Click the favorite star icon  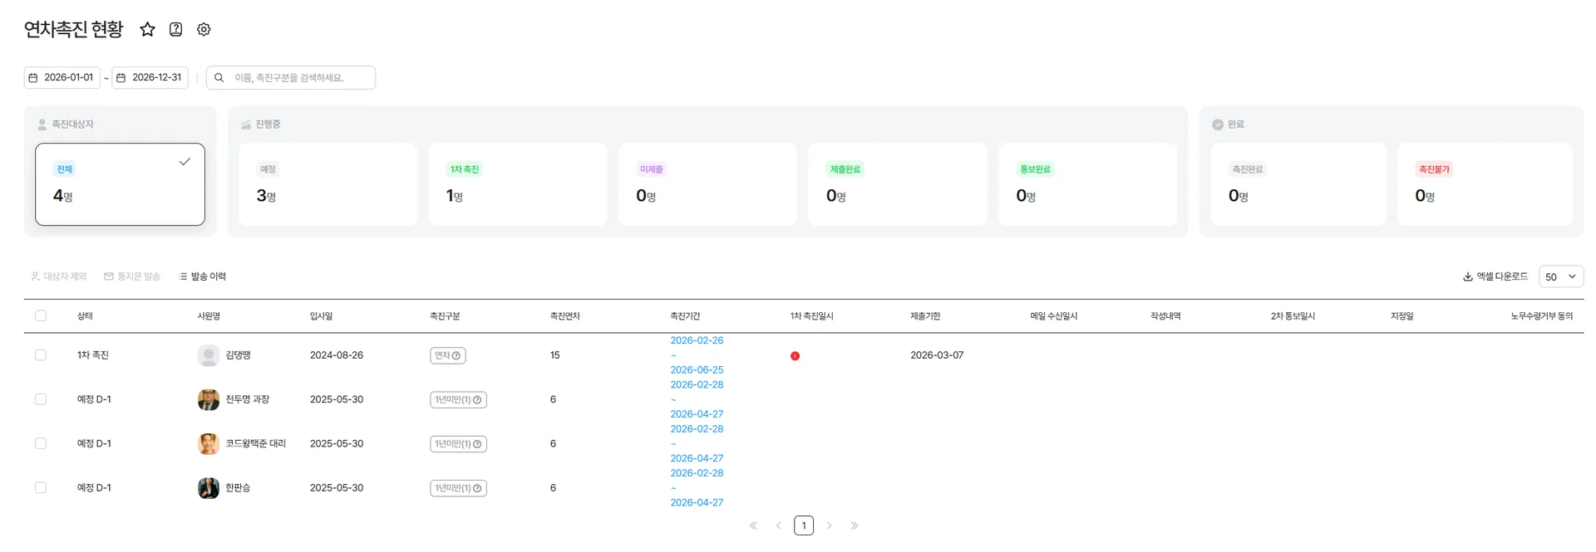point(147,30)
